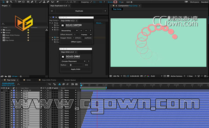This screenshot has height=128, width=209.
Task: Open viewer magnification dropdown 66.7%
Action: pyautogui.click(x=117, y=76)
